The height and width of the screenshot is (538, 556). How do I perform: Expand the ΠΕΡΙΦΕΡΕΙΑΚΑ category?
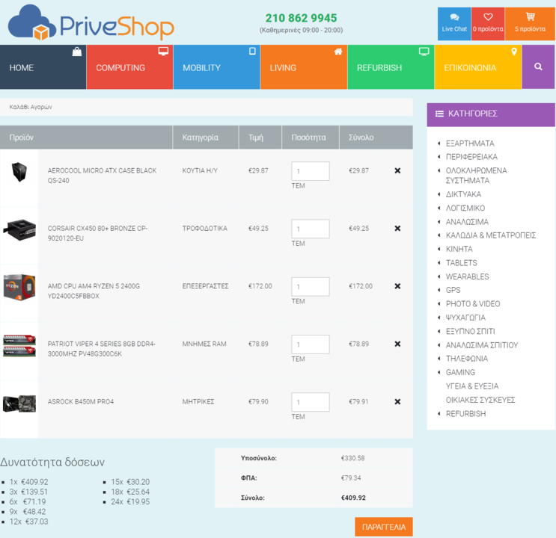[x=471, y=157]
